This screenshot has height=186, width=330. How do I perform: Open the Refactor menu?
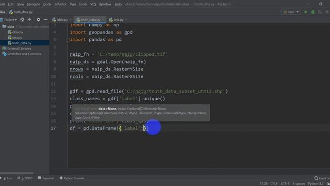[60, 4]
